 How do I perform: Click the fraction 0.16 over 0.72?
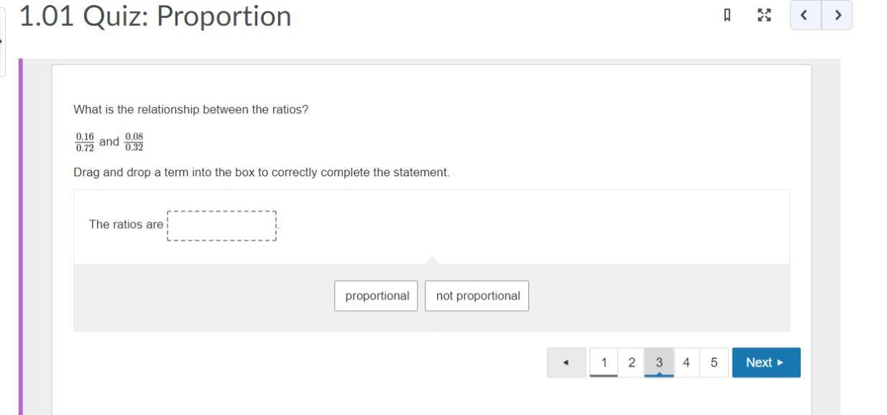click(x=85, y=142)
